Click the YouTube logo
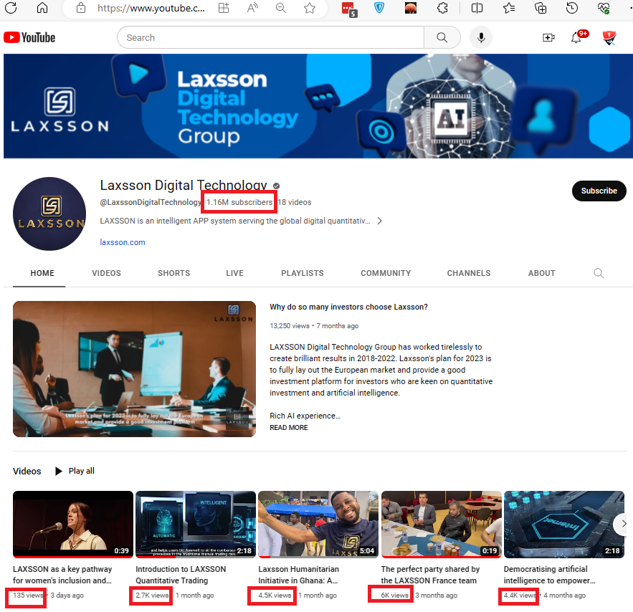The width and height of the screenshot is (633, 612). (x=29, y=37)
